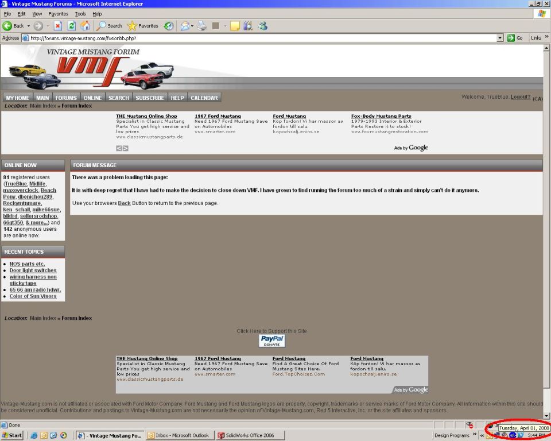Screen dimensions: 551x441
Task: Open the View menu
Action: pyautogui.click(x=37, y=14)
